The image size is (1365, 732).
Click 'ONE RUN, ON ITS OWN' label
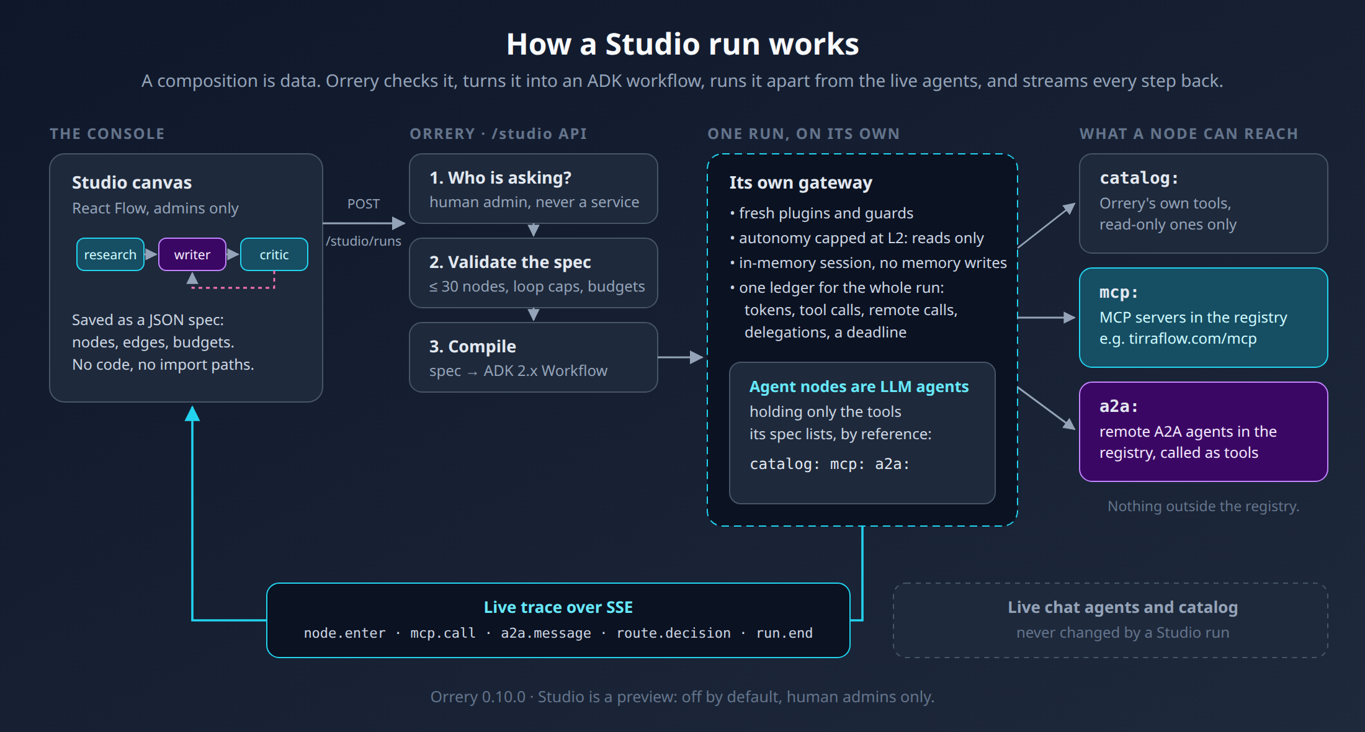point(803,134)
